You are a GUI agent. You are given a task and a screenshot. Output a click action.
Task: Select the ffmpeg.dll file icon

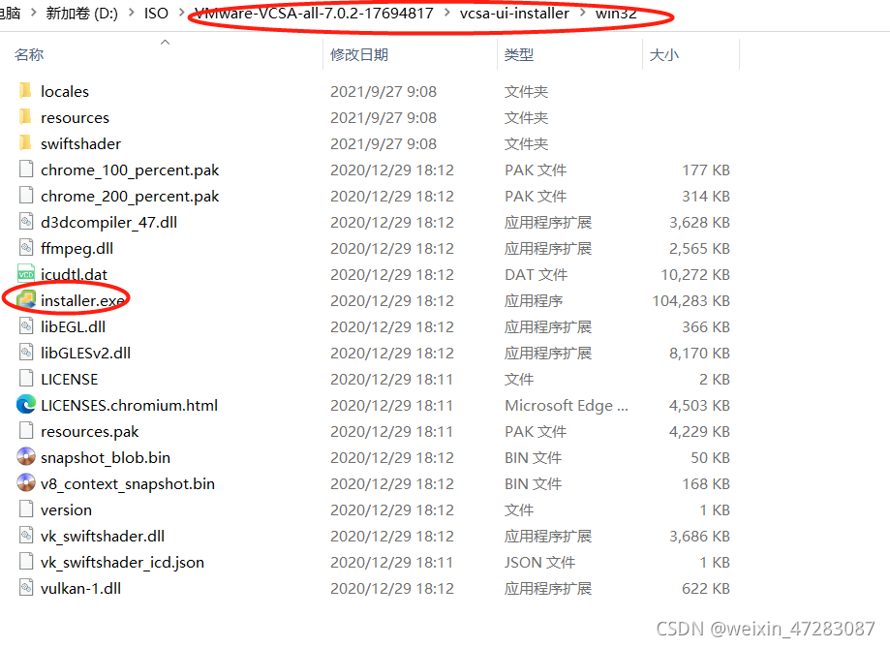[26, 248]
